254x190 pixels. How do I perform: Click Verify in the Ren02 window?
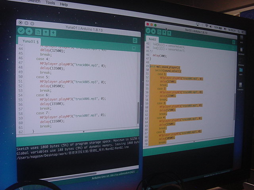(x=148, y=30)
